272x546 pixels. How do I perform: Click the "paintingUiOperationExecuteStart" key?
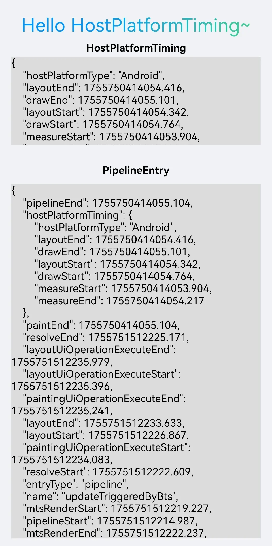(107, 448)
